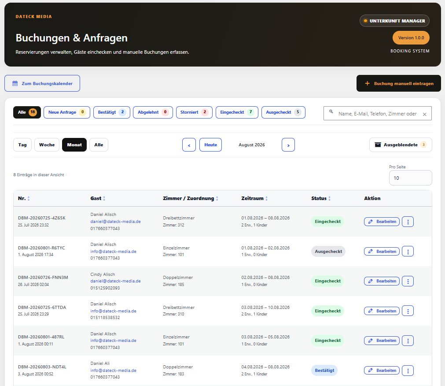The width and height of the screenshot is (445, 386).
Task: Sort table by Nr. column
Action: tap(24, 198)
